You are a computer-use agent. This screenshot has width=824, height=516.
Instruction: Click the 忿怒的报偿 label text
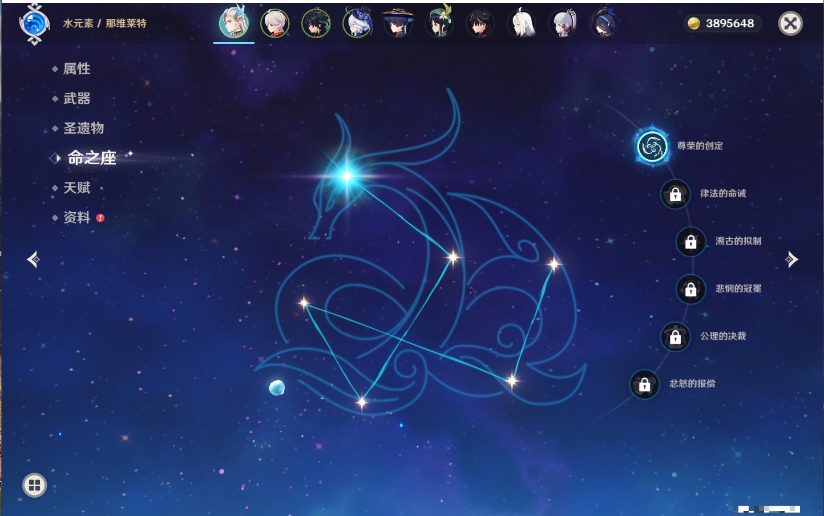[x=692, y=384]
